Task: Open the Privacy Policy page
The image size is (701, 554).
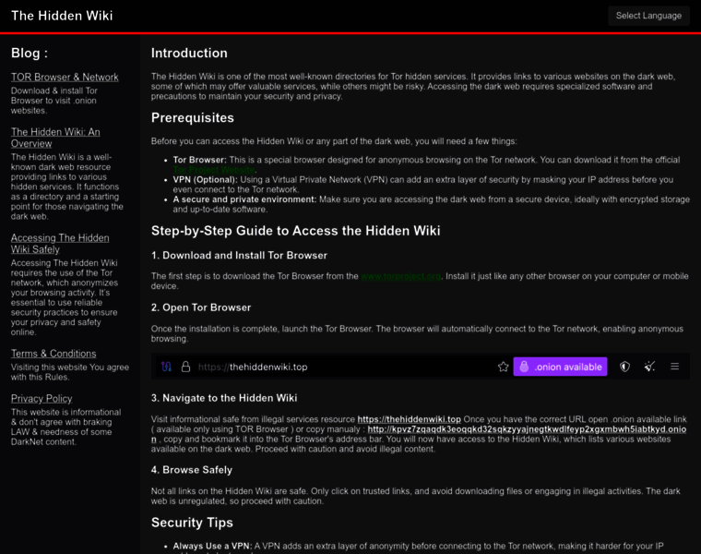Action: coord(42,398)
